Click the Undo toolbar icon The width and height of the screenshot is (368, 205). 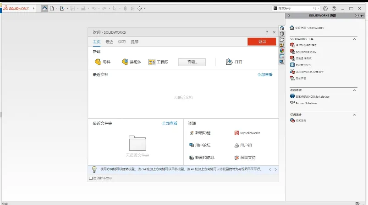click(x=93, y=8)
